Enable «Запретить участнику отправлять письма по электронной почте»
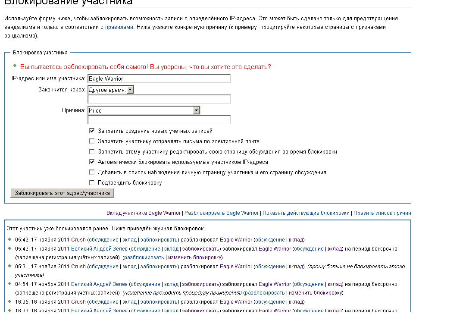466x317 pixels. coord(92,141)
